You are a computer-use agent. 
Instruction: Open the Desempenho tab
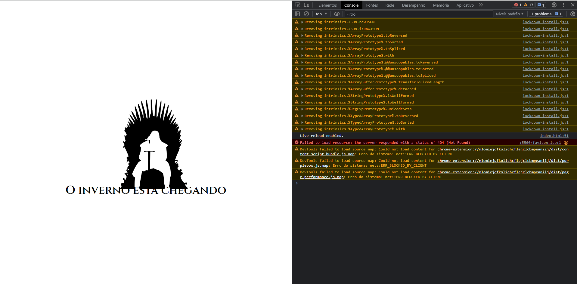coord(413,5)
